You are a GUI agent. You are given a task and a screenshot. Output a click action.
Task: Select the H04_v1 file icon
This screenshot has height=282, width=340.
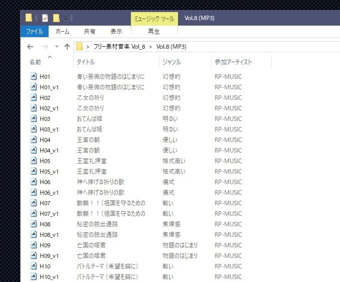pyautogui.click(x=34, y=150)
